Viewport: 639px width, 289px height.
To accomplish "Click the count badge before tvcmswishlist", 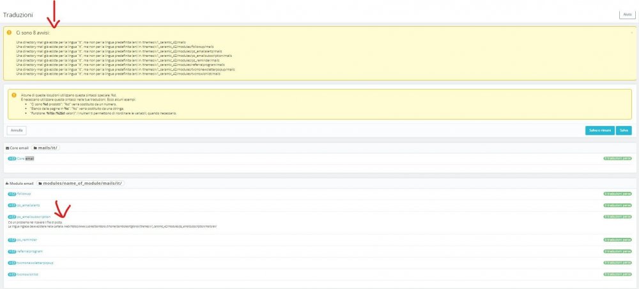I will tap(12, 274).
